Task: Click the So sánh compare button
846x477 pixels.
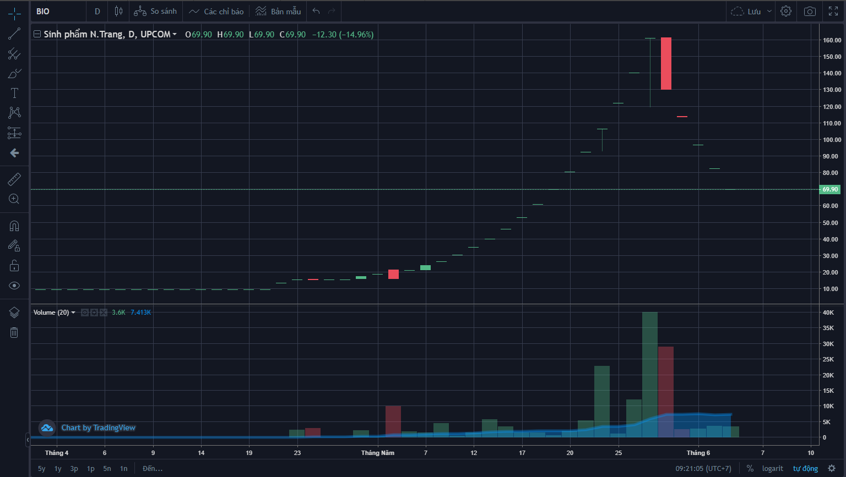Action: point(156,11)
